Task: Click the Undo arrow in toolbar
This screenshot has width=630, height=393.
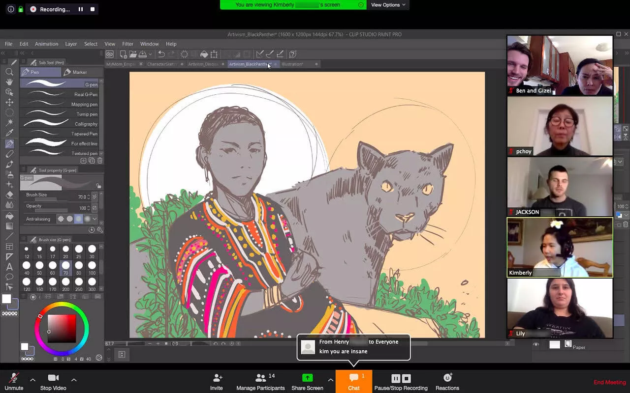Action: pyautogui.click(x=161, y=54)
